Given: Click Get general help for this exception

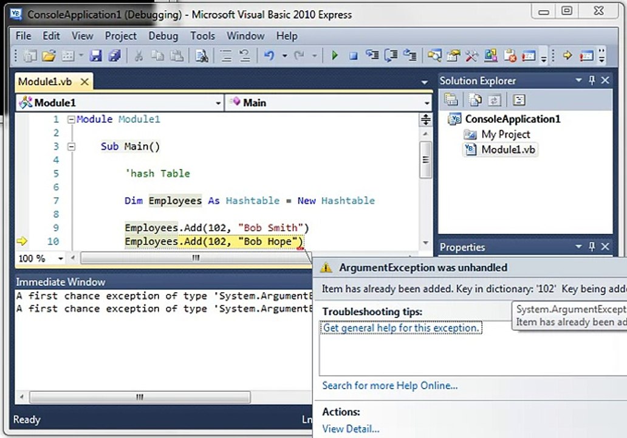Looking at the screenshot, I should click(x=400, y=328).
